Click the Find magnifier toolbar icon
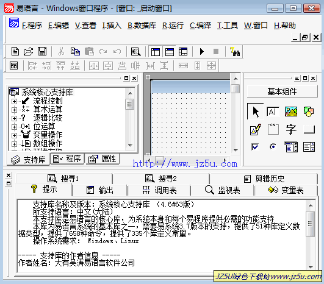The height and width of the screenshot is (284, 324). point(135,52)
